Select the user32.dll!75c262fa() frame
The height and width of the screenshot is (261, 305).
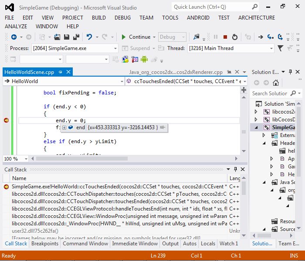[x=122, y=231]
